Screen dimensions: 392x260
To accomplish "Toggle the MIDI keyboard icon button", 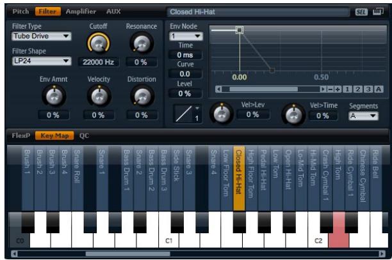I will tap(378, 11).
